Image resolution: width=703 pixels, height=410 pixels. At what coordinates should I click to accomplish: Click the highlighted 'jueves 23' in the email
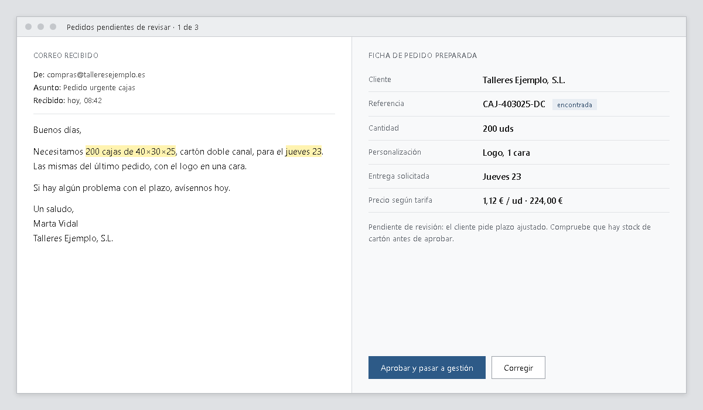[304, 152]
